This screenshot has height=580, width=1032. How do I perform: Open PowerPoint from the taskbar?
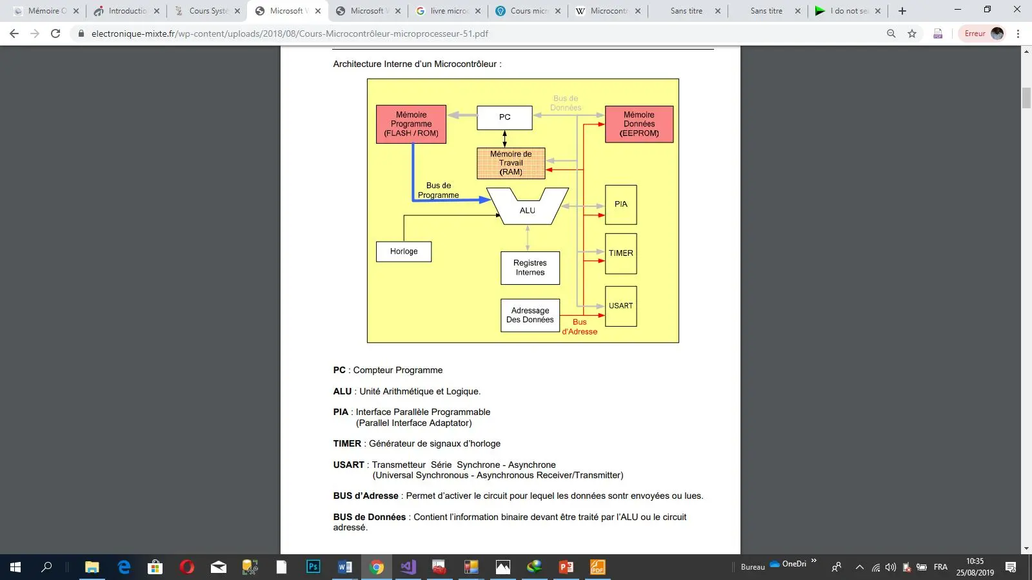(566, 567)
